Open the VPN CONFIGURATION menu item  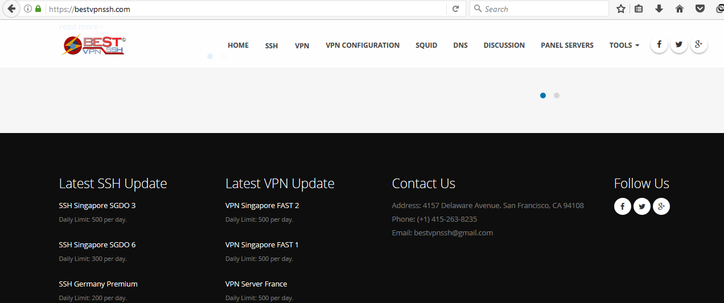pyautogui.click(x=363, y=45)
